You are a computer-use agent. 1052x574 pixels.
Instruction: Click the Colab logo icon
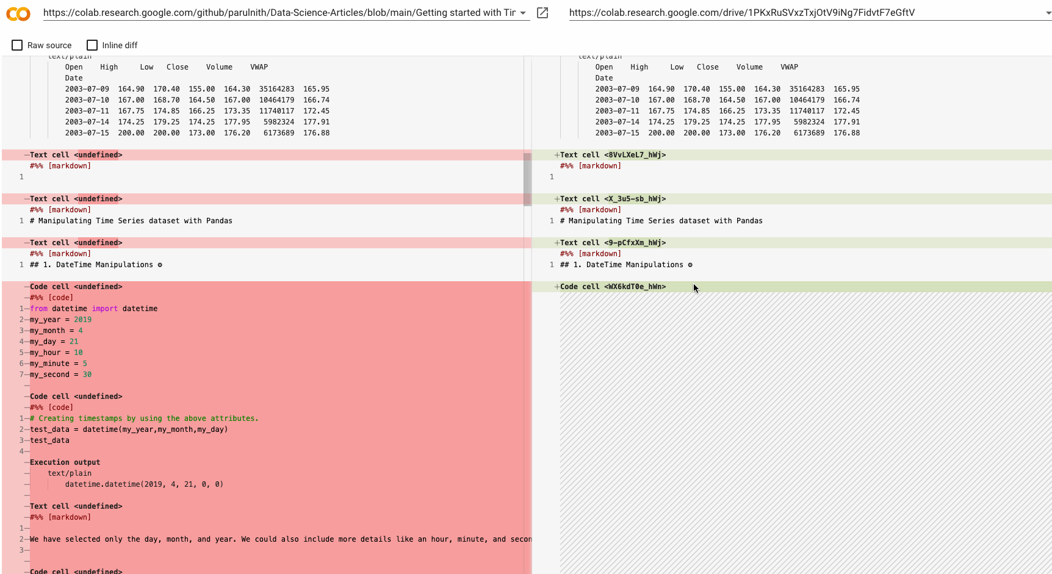[18, 13]
